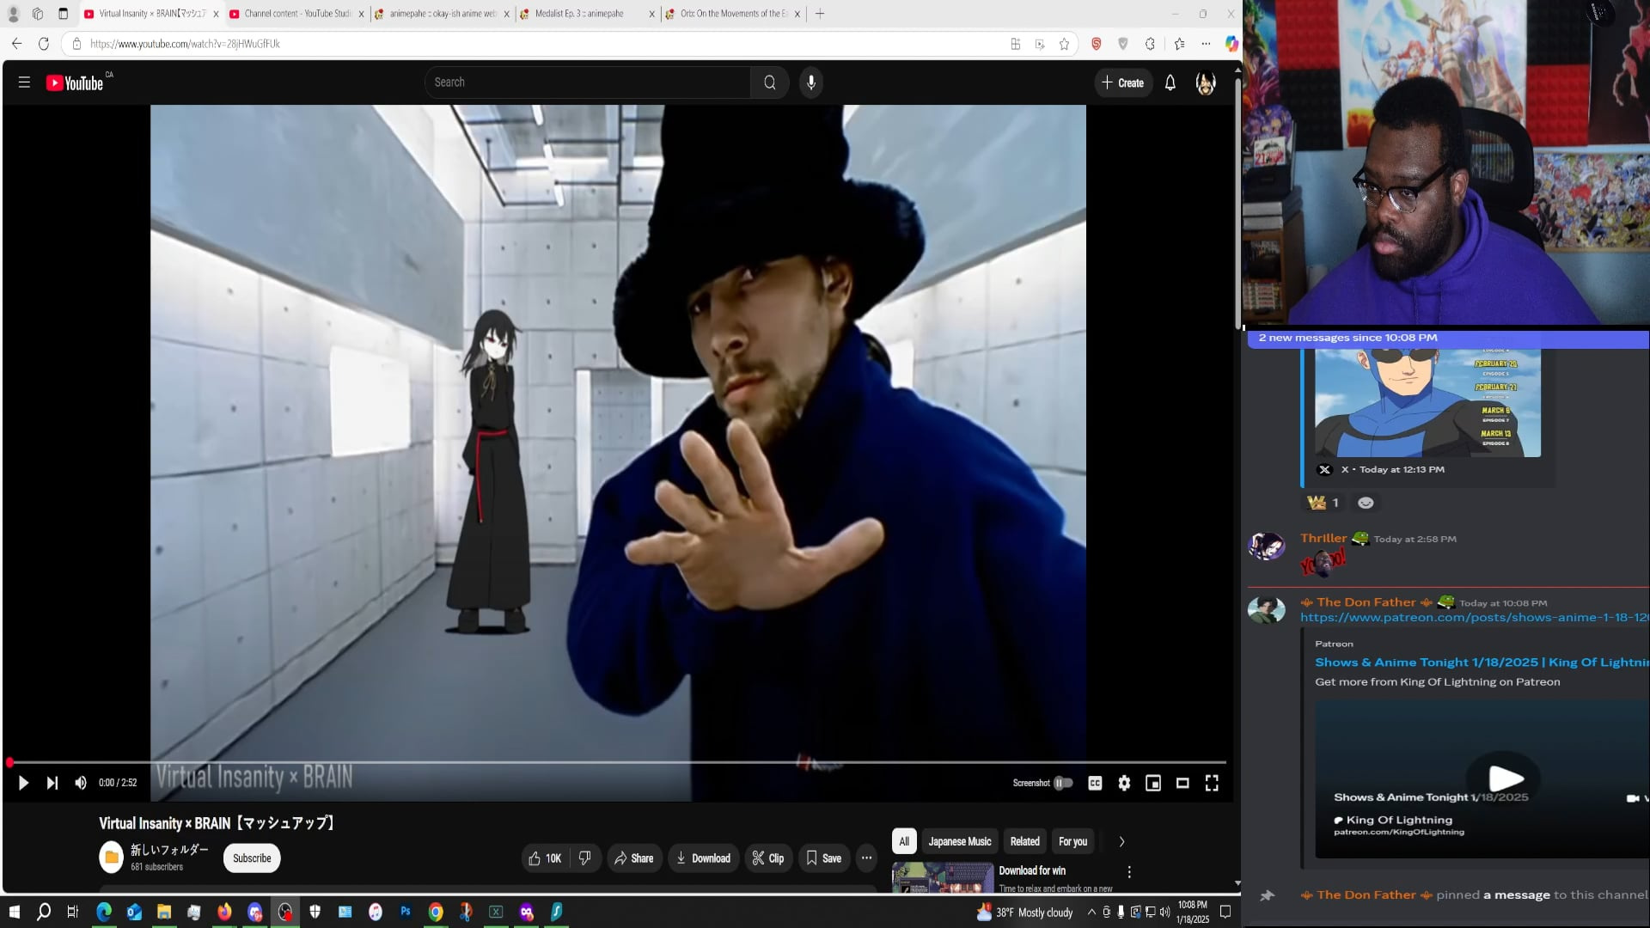Viewport: 1650px width, 928px height.
Task: Open the Patreon shows-anime link in chat
Action: point(1475,618)
